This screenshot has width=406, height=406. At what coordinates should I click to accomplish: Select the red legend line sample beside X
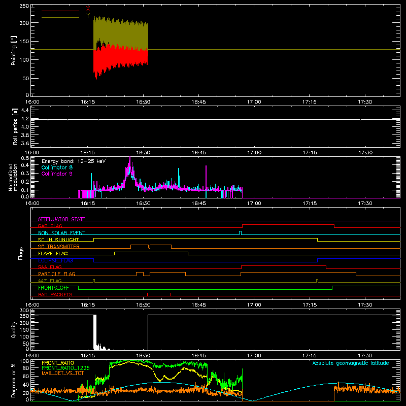coord(60,11)
